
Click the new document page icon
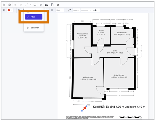(4, 5)
